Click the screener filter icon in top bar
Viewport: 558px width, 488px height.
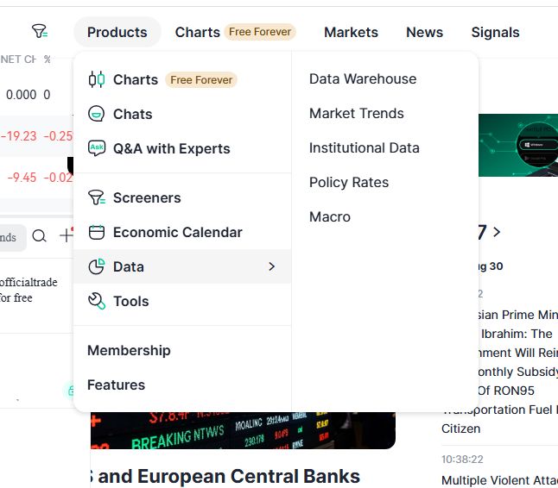pos(40,31)
